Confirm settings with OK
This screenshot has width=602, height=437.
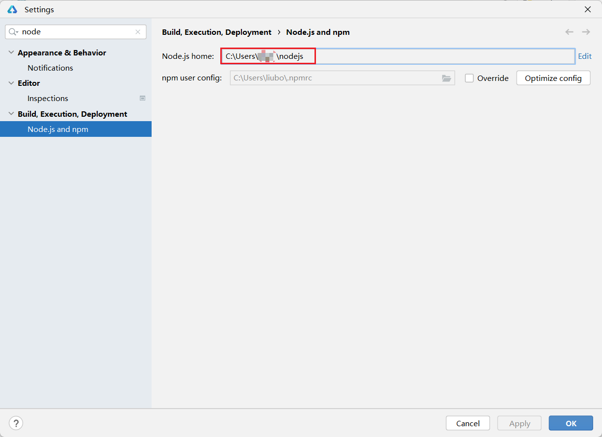(x=571, y=423)
